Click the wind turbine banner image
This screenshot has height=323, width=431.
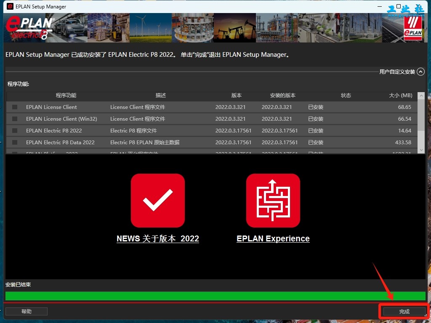click(150, 28)
